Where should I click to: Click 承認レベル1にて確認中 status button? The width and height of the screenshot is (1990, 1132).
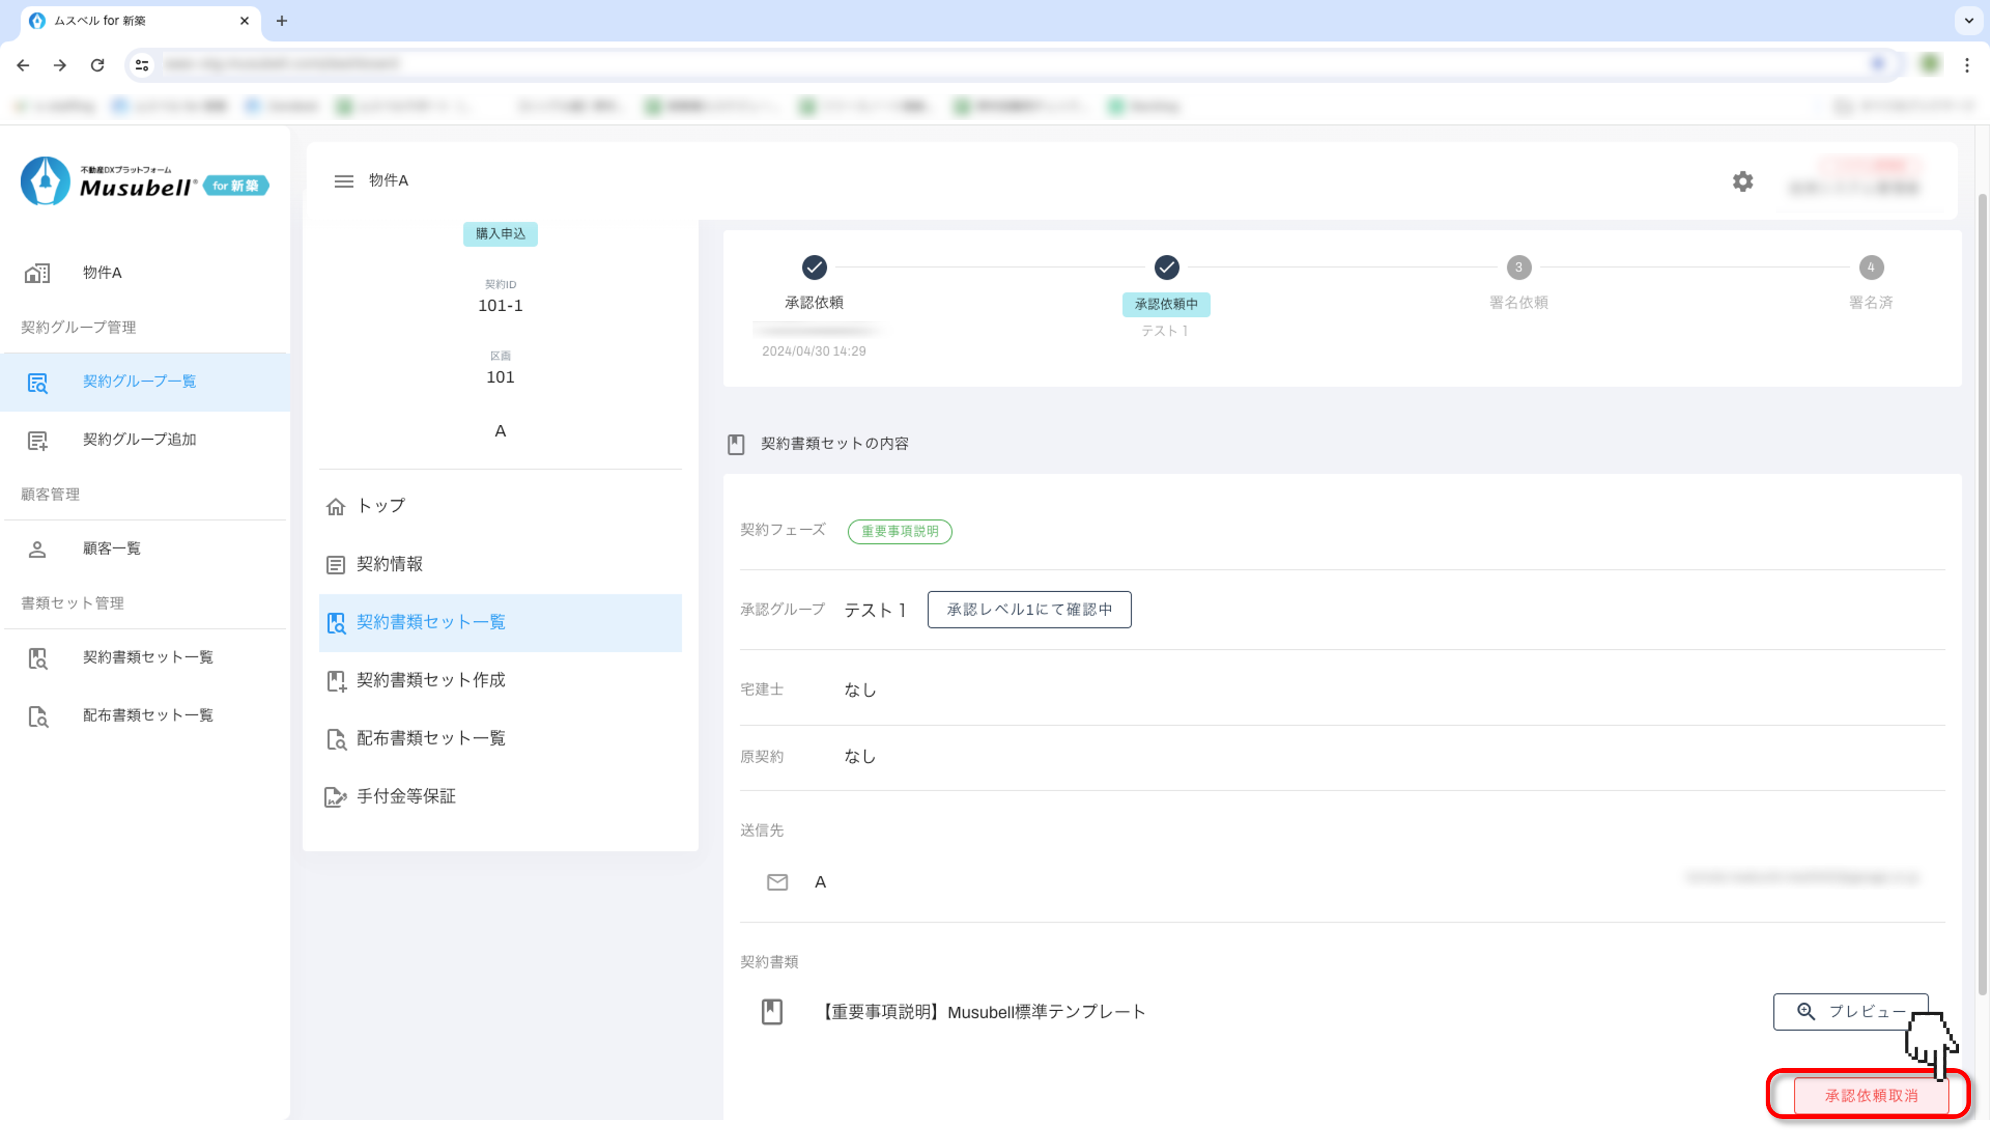1029,610
